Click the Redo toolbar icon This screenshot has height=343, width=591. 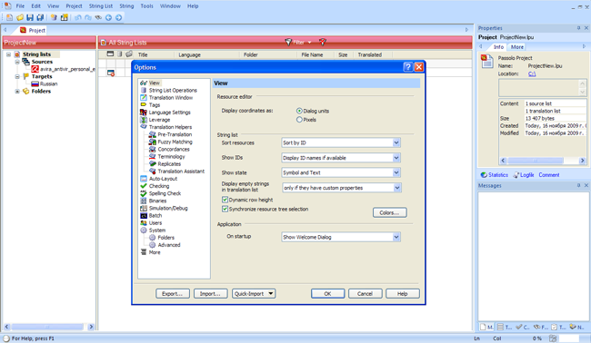[x=88, y=17]
